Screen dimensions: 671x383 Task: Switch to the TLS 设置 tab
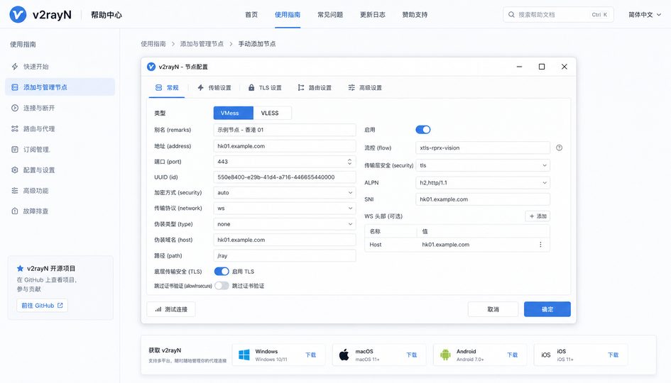click(265, 88)
